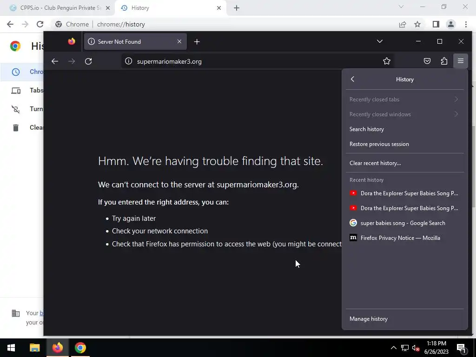Toggle the Firefox hamburger application menu
This screenshot has height=357, width=476.
pos(461,61)
